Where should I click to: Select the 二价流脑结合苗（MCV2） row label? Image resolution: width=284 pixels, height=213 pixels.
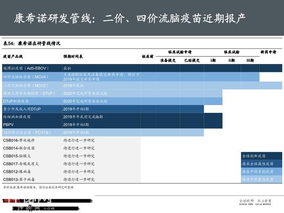pyautogui.click(x=26, y=86)
